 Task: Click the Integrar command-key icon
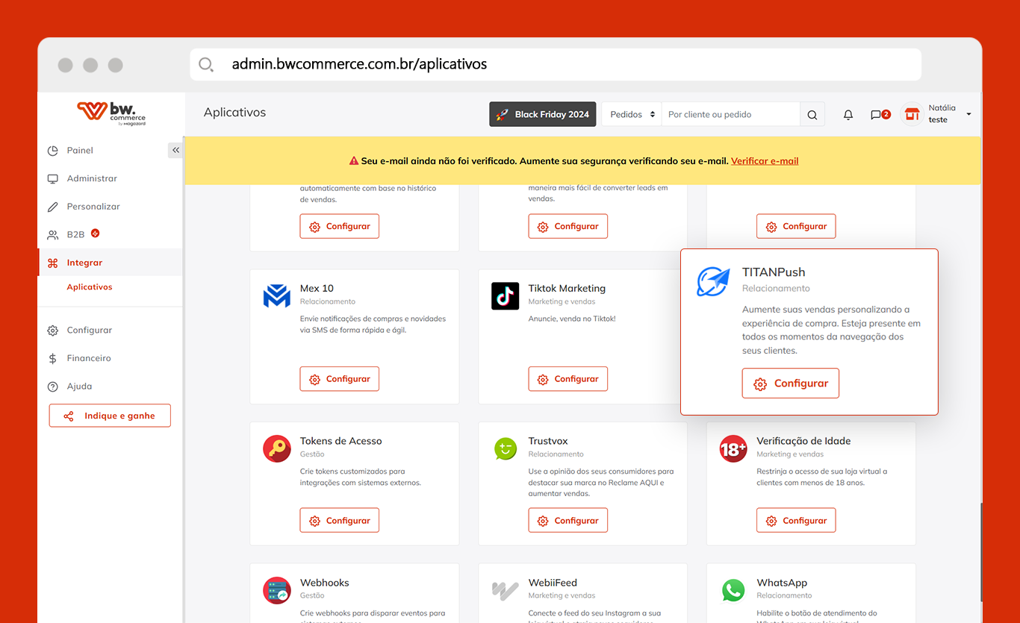point(52,263)
